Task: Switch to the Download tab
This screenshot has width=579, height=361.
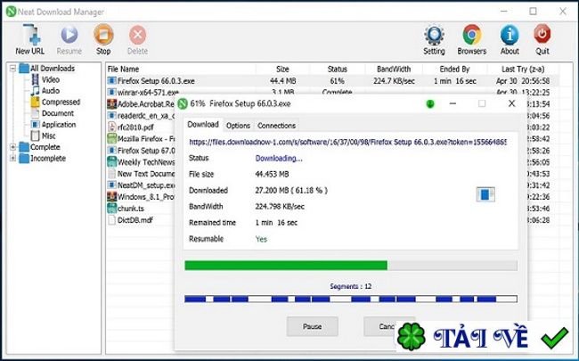Action: pyautogui.click(x=203, y=125)
